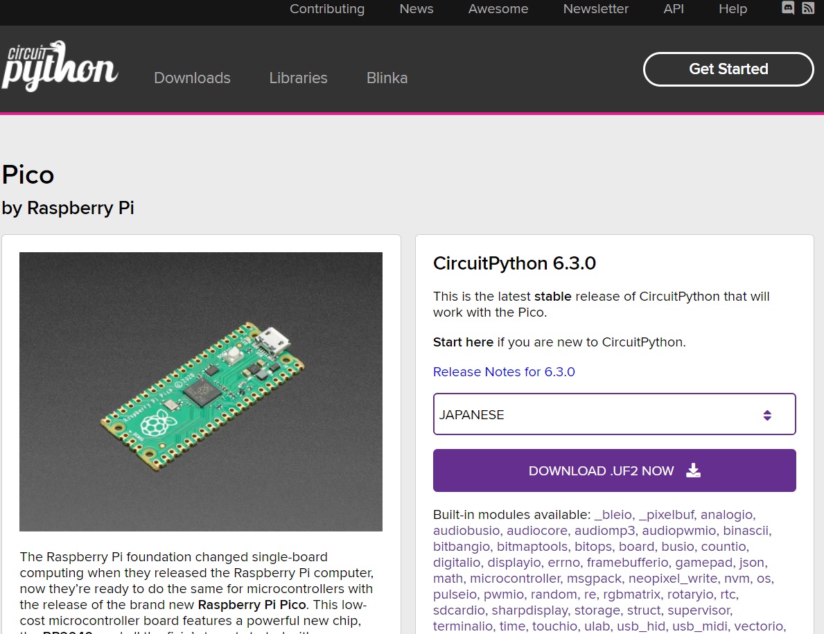Open the Newsletter page

(x=595, y=9)
